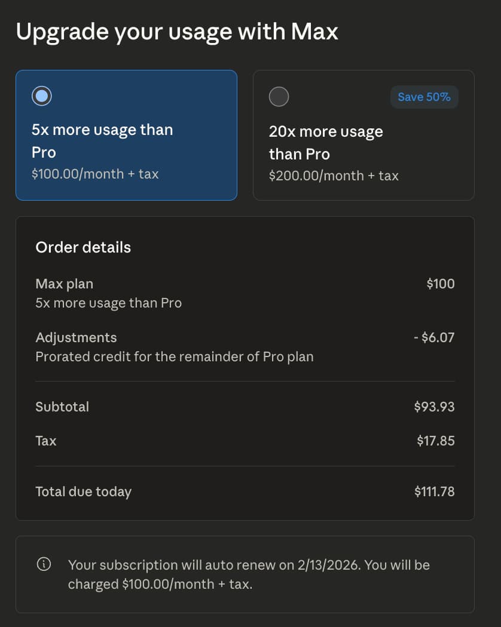The image size is (501, 627).
Task: Click the Total due today label
Action: pyautogui.click(x=83, y=491)
